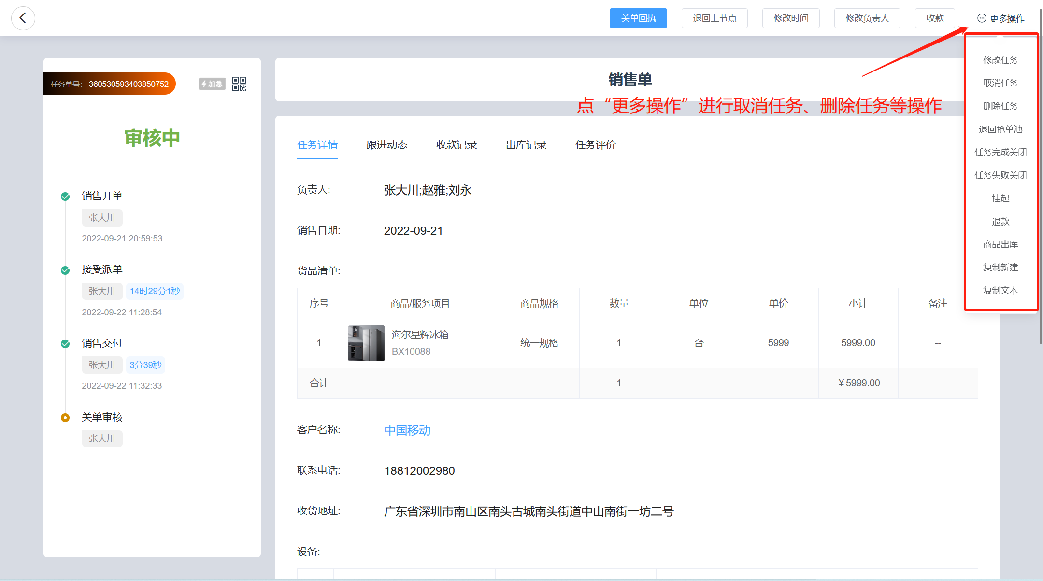Click the vertical page scrollbar

click(1041, 193)
